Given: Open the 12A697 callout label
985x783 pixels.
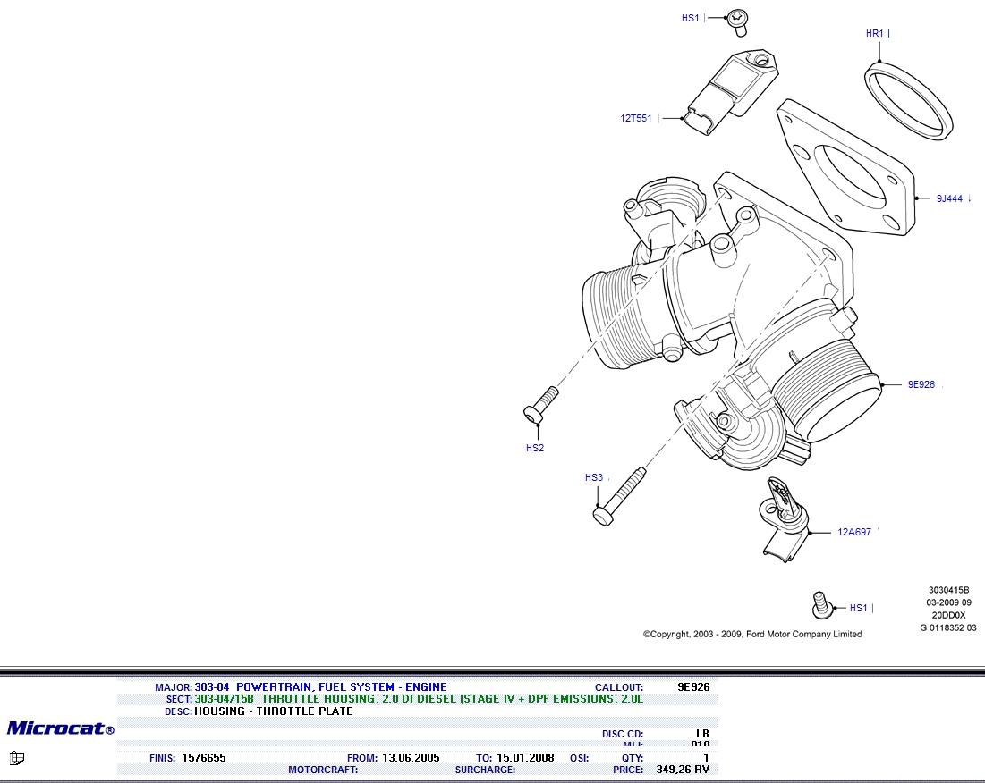Looking at the screenshot, I should point(853,533).
